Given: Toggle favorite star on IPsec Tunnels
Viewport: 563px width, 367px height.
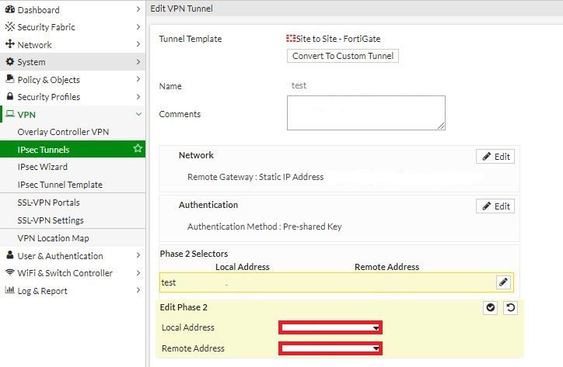Looking at the screenshot, I should pyautogui.click(x=138, y=148).
